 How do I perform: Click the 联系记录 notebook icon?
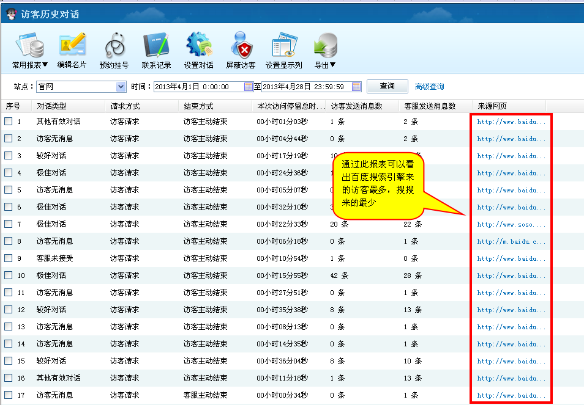tap(156, 46)
